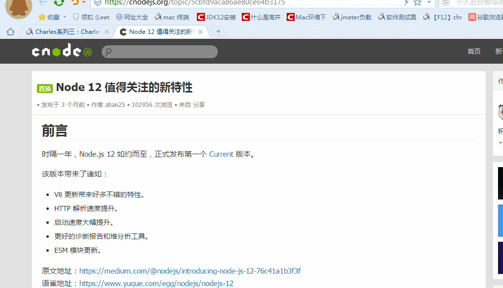Click the magnifier icon in search box
Viewport: 503px width, 288px height.
click(109, 52)
